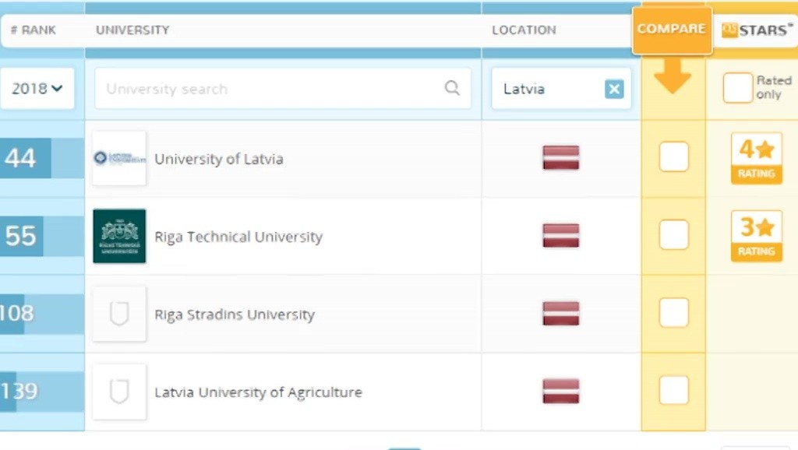798x450 pixels.
Task: Open Riga Technical University logo
Action: click(x=119, y=236)
